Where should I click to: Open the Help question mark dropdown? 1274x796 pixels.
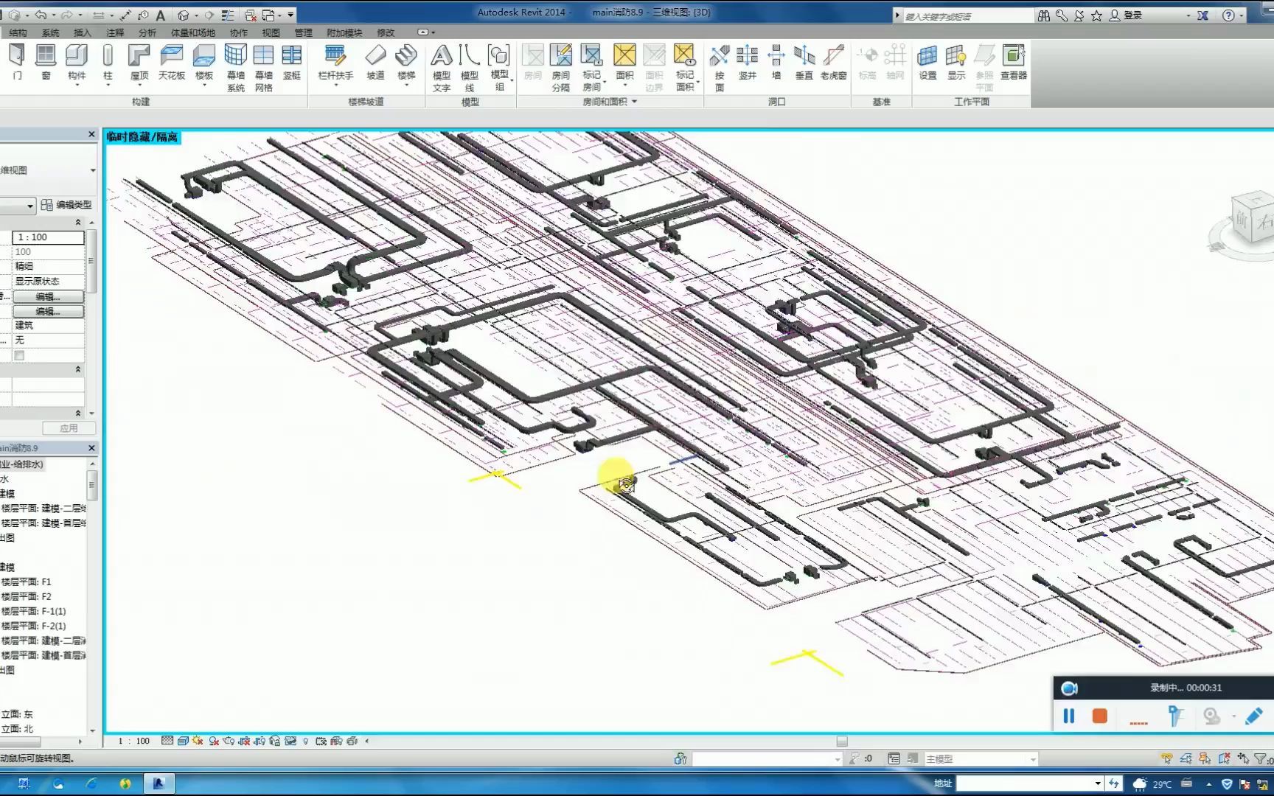coord(1242,15)
